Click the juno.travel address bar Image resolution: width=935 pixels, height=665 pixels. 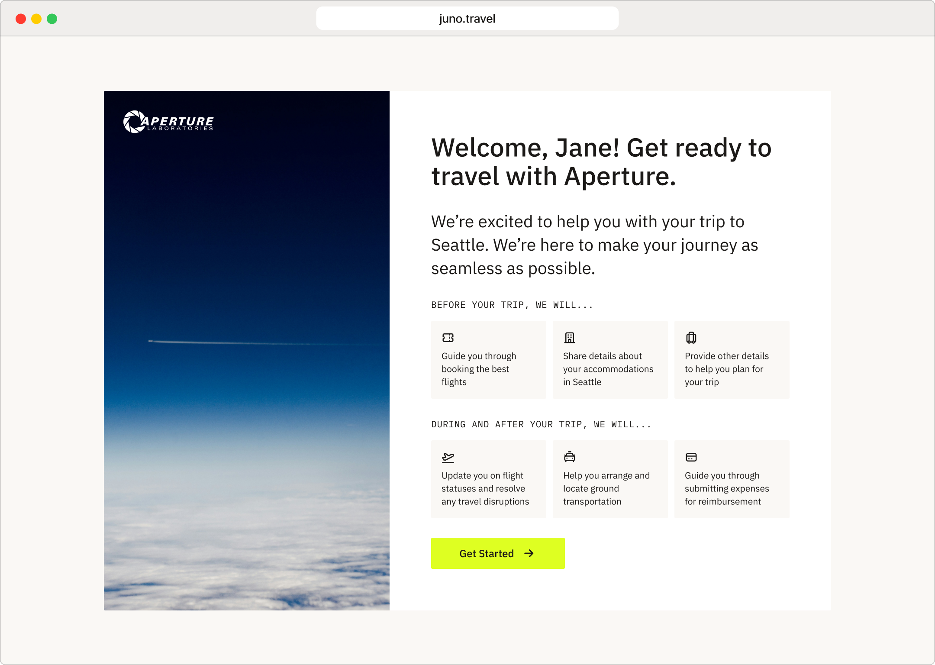pyautogui.click(x=467, y=18)
